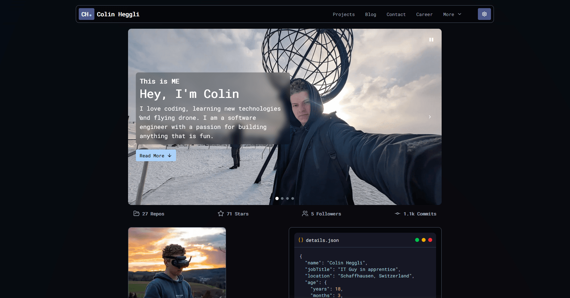570x298 pixels.
Task: Click the "years": 18 line
Action: click(x=326, y=289)
